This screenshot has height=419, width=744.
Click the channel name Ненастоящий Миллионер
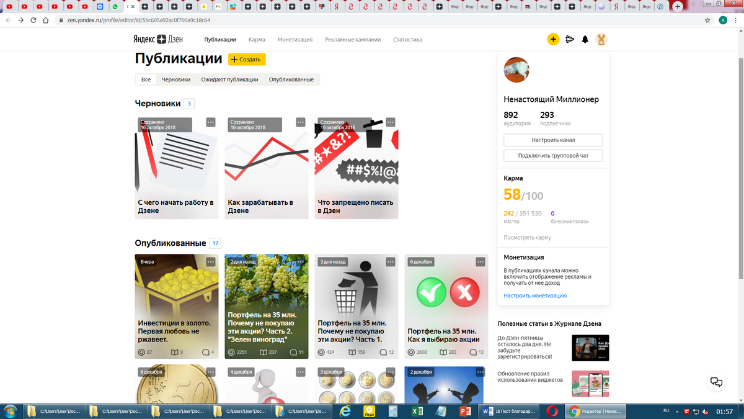[551, 99]
